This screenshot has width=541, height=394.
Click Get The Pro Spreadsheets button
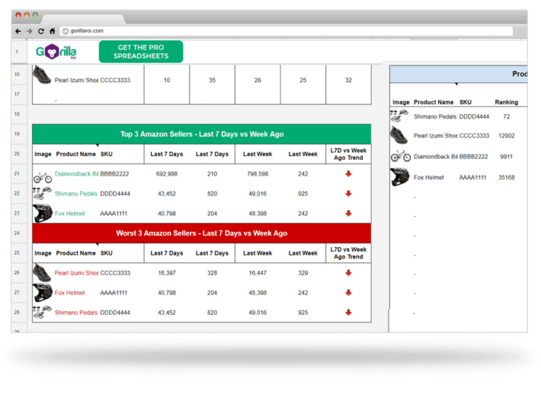coord(141,52)
